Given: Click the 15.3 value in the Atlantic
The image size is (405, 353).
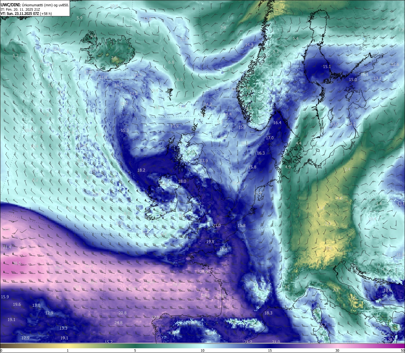Looking at the screenshot, I should click(x=125, y=130).
